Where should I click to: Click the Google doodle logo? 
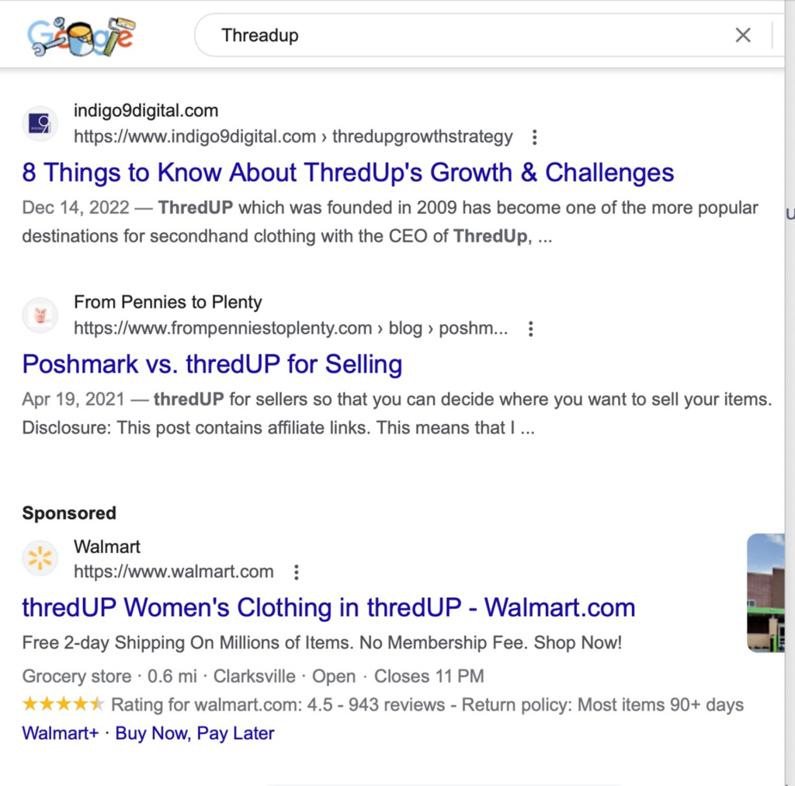[81, 37]
